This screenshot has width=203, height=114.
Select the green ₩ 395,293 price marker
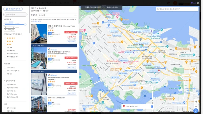point(149,67)
